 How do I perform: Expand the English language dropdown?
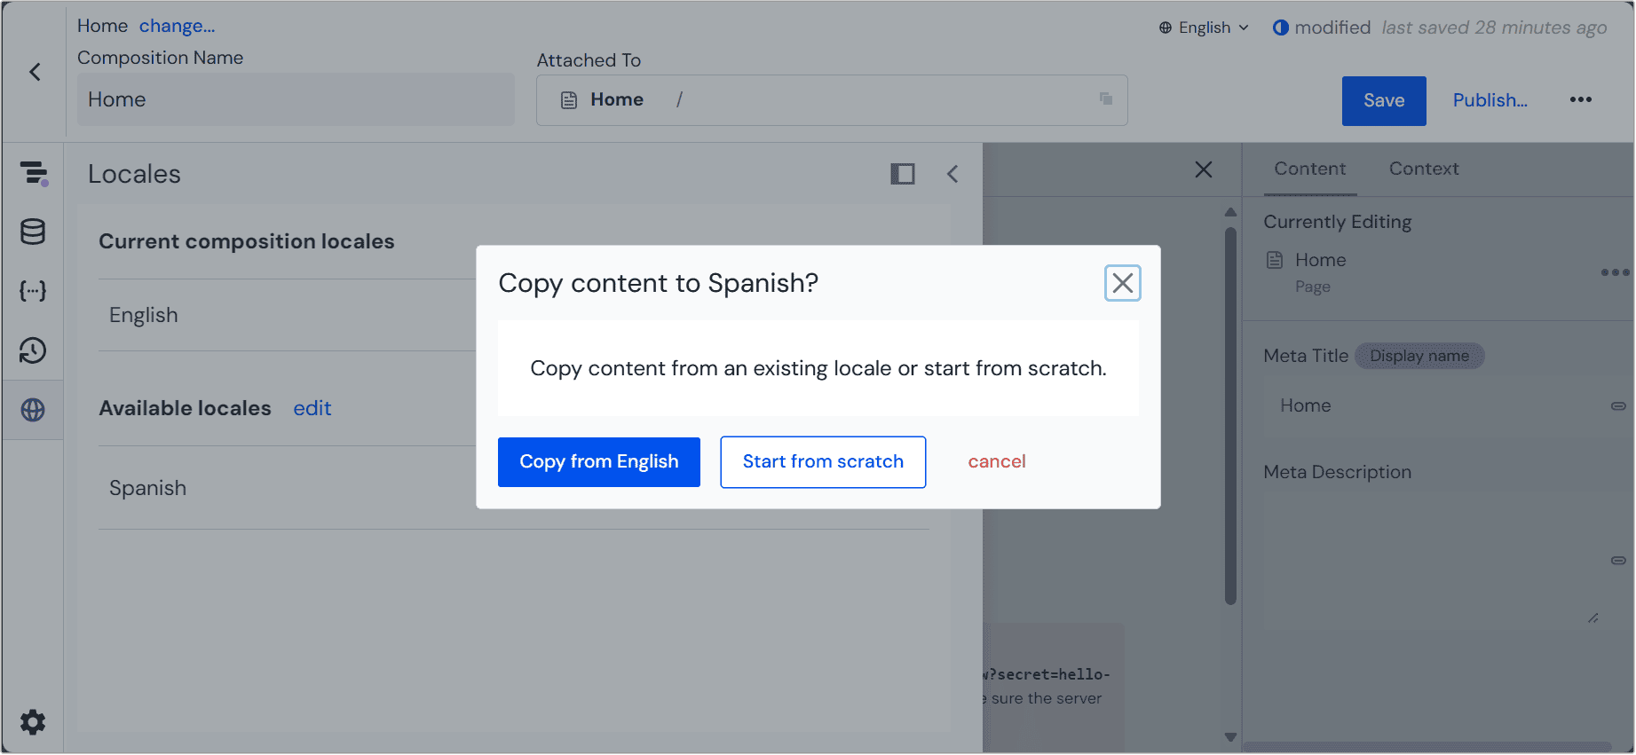1204,28
